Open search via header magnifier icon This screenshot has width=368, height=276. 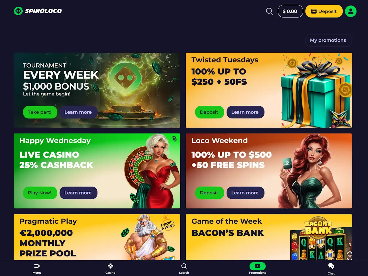coord(269,11)
